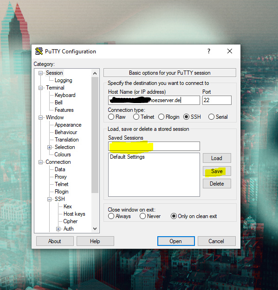
Task: Open the SSH category in tree
Action: 60,199
